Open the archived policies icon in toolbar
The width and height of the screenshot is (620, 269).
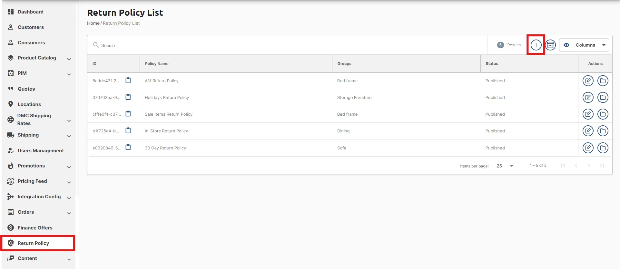tap(551, 45)
